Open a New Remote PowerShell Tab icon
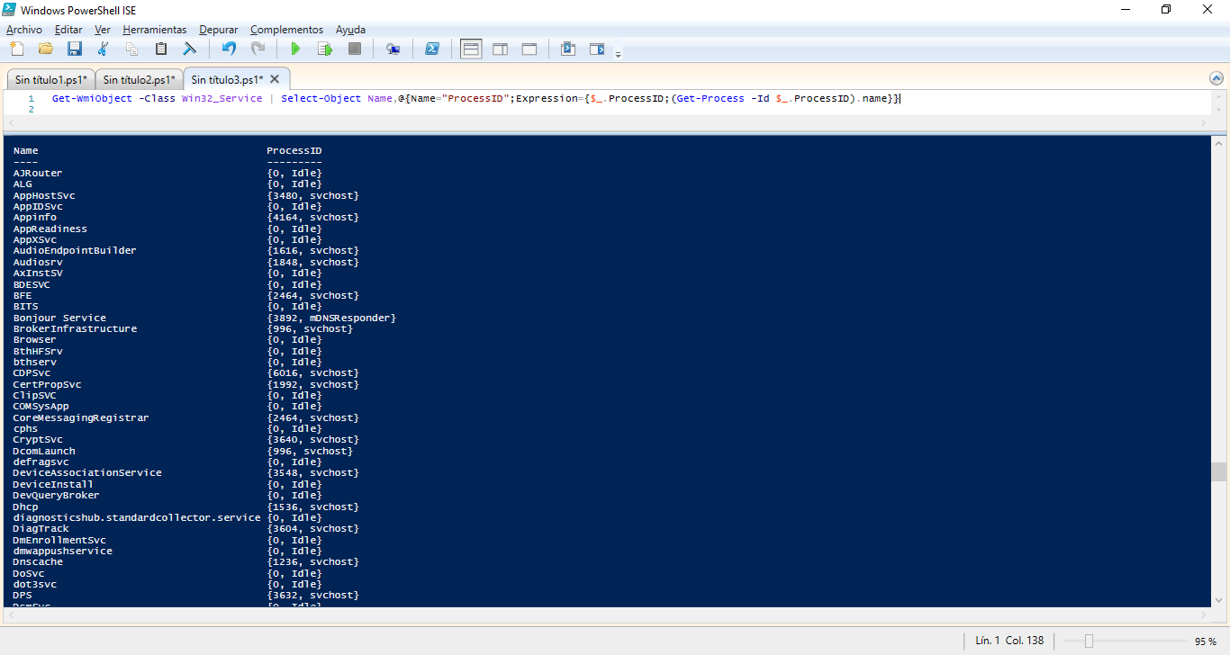 [x=393, y=49]
